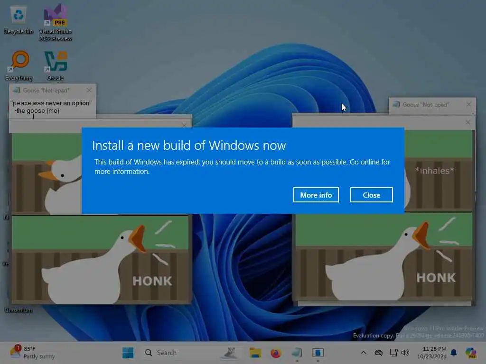Click the right HONK goose image
This screenshot has height=364, width=486.
383,256
